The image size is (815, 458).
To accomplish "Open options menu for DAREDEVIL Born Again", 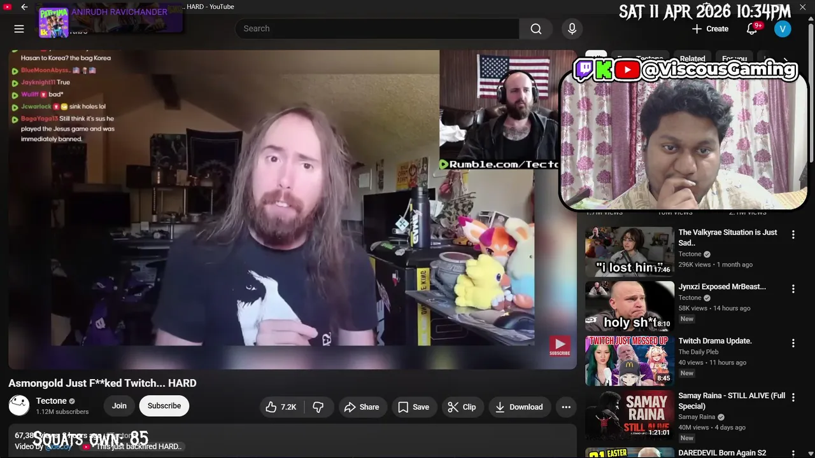I will (793, 454).
